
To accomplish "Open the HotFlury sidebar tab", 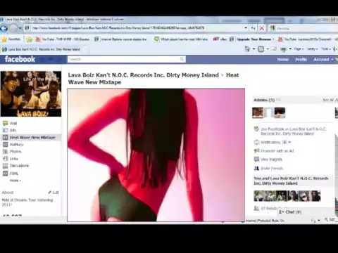I will point(16,145).
